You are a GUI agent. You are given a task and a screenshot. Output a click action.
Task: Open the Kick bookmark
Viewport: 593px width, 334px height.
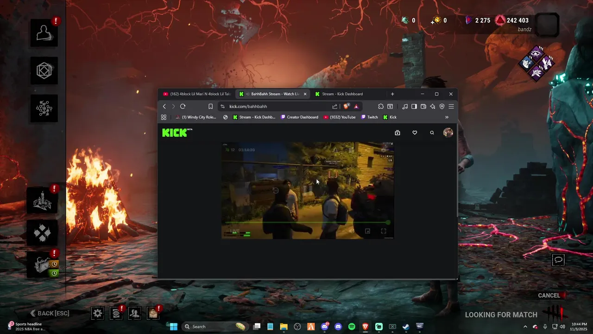[x=390, y=117]
